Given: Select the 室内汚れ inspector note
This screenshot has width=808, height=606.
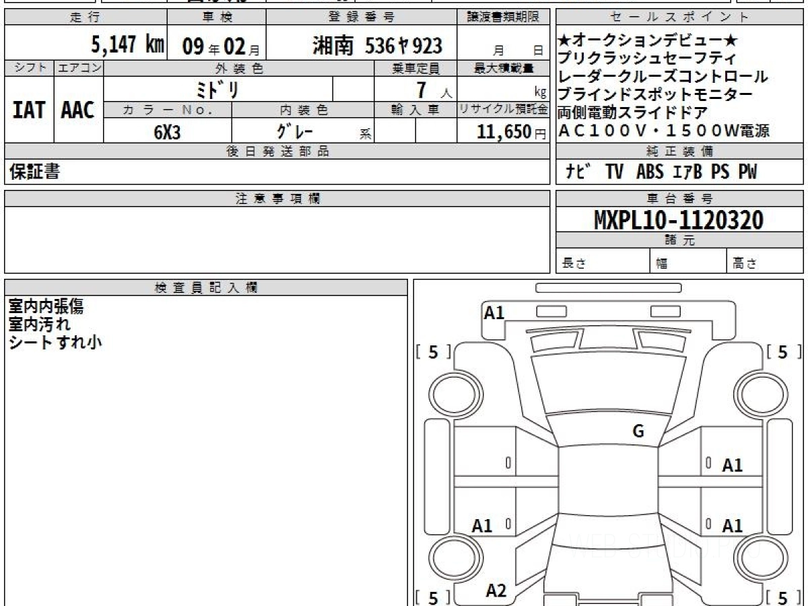Looking at the screenshot, I should [x=40, y=325].
